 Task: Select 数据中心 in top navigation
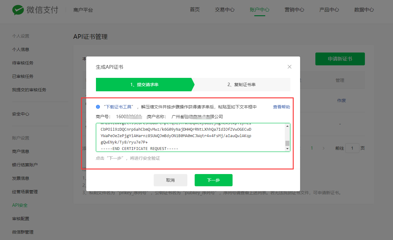[x=364, y=9]
